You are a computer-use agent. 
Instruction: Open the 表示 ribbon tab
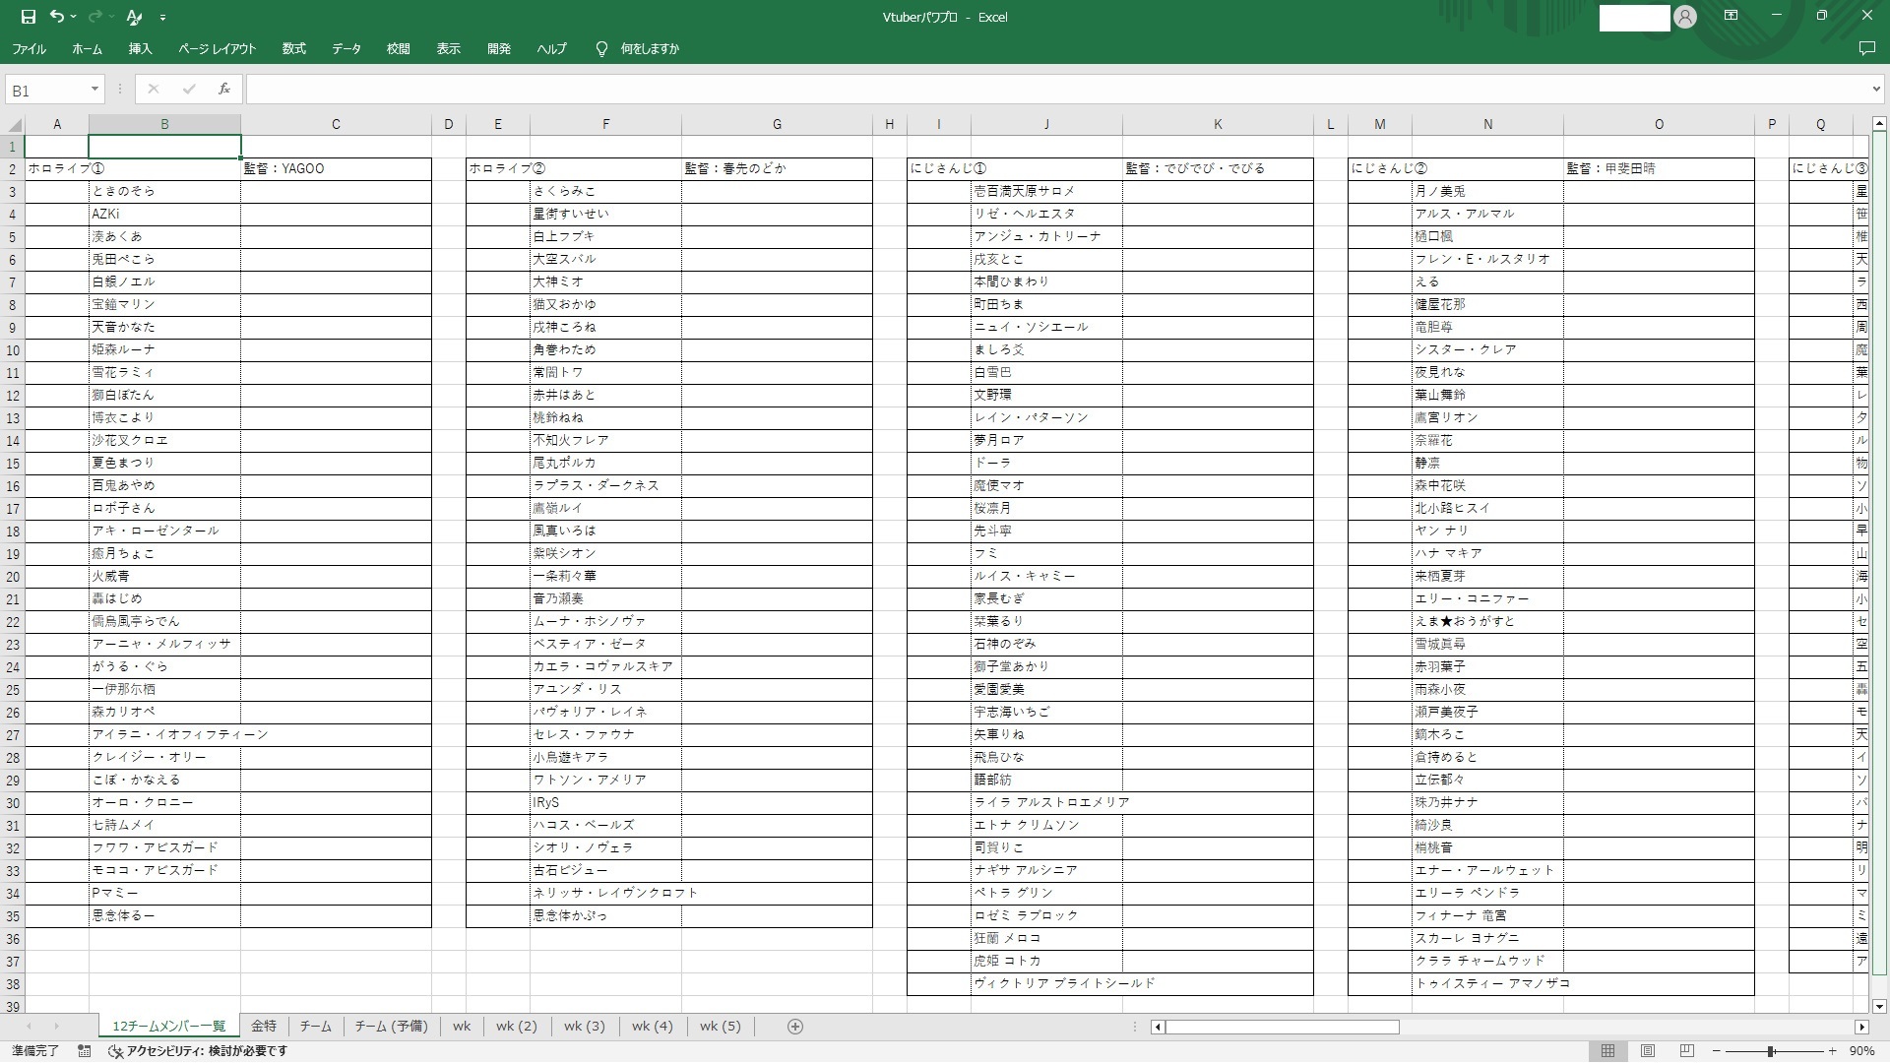click(x=448, y=48)
